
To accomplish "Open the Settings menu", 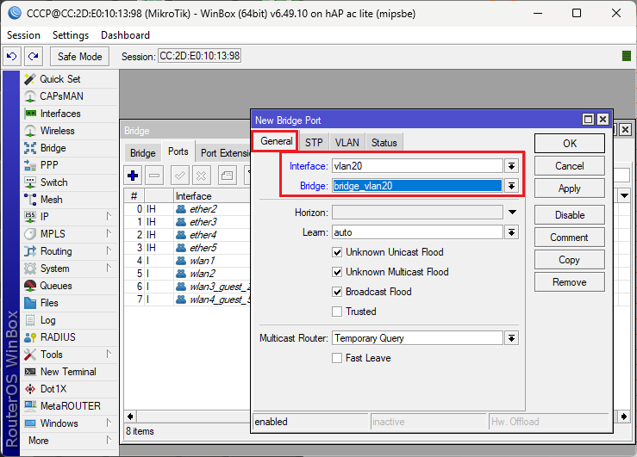I will click(71, 35).
